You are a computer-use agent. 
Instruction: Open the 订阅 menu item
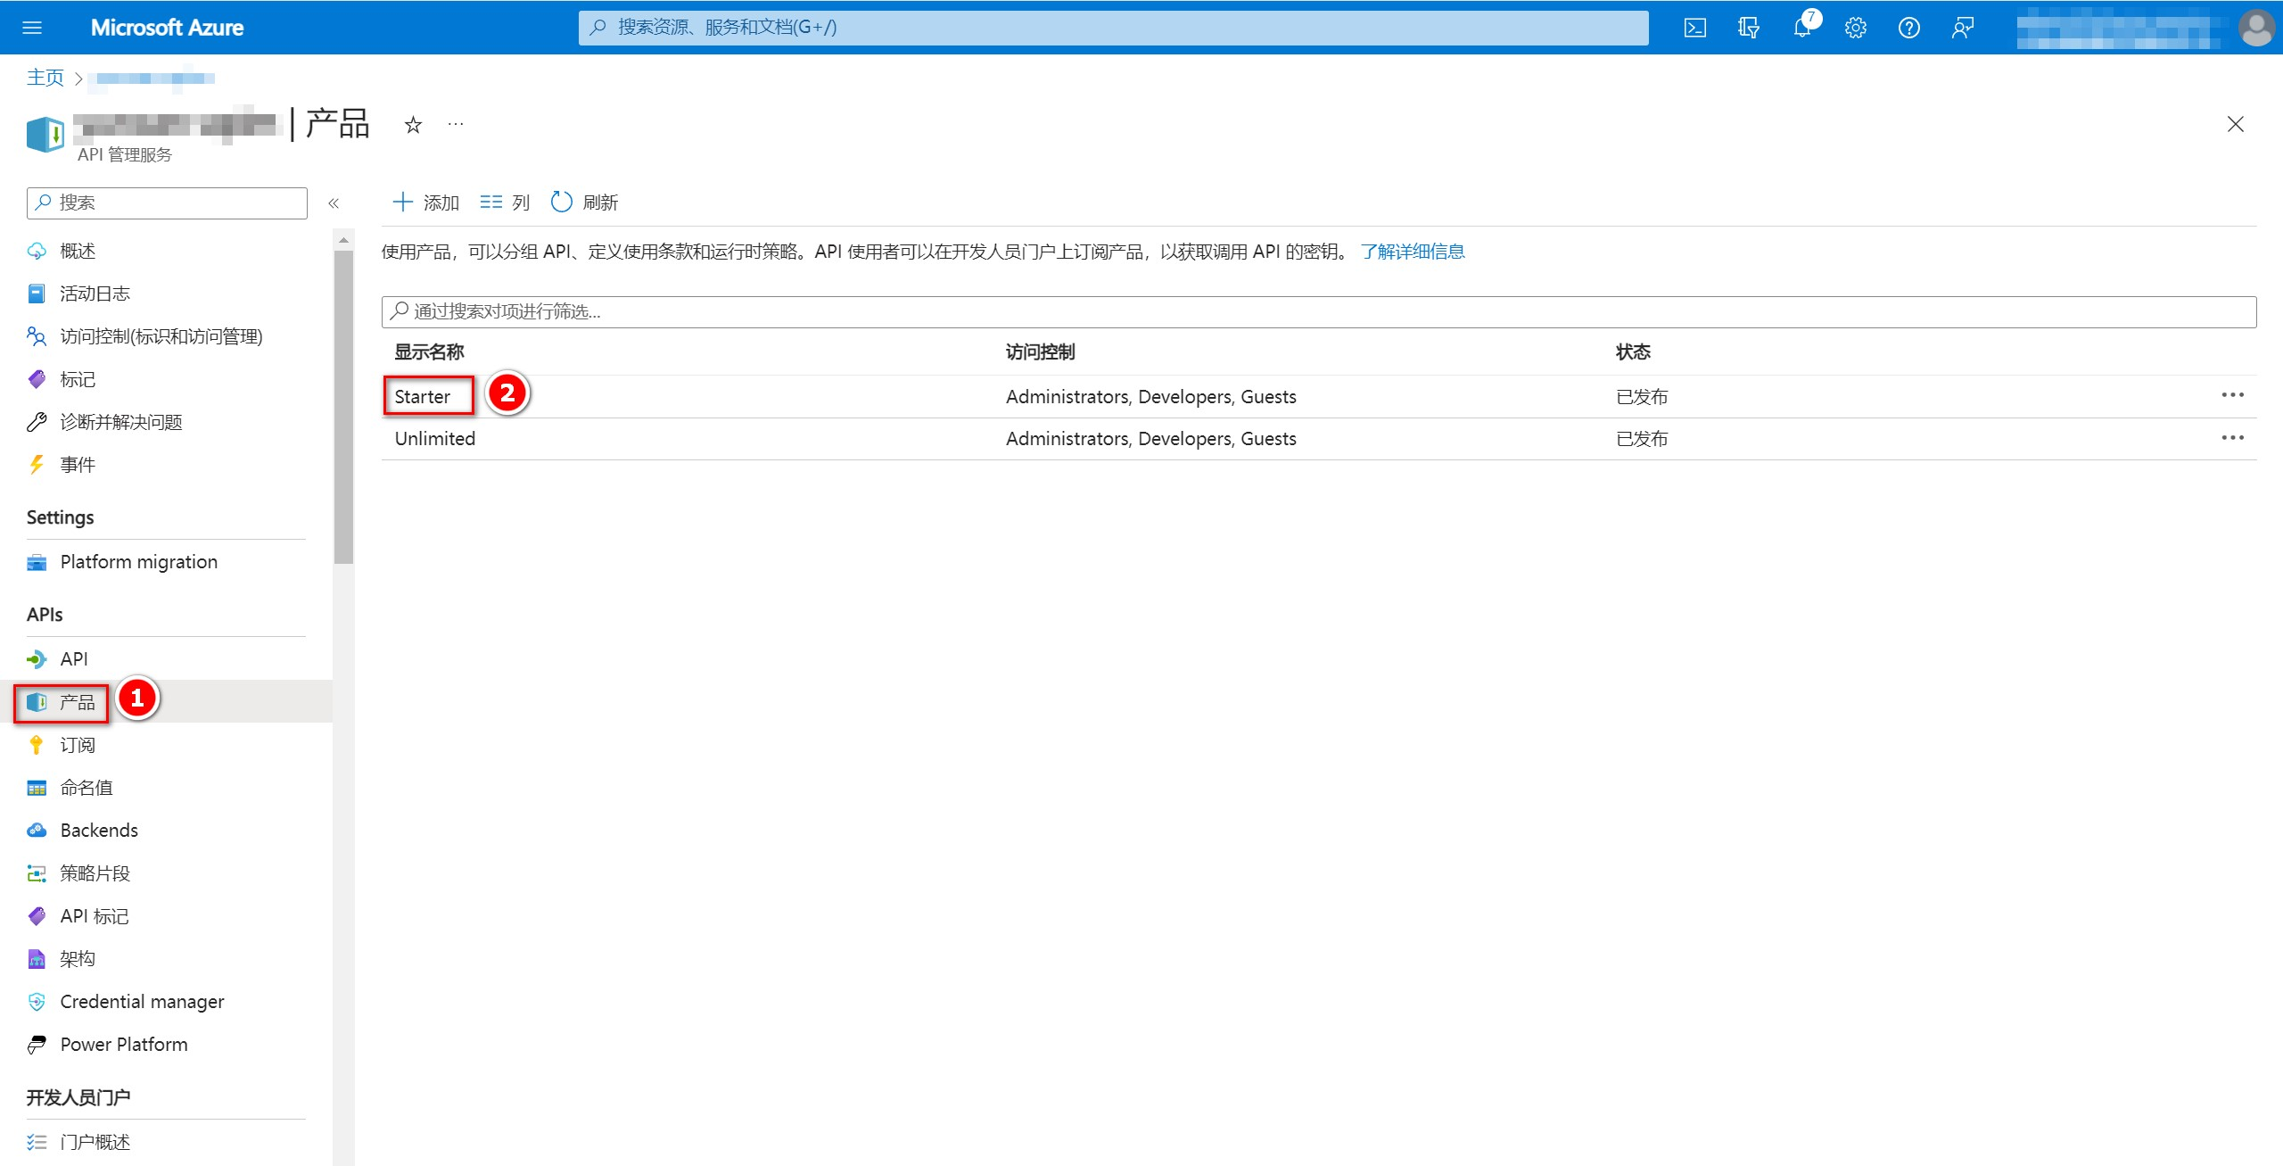(x=77, y=745)
